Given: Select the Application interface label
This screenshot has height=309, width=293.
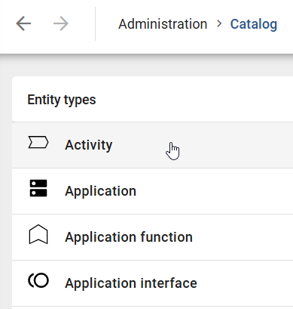Looking at the screenshot, I should coord(131,283).
